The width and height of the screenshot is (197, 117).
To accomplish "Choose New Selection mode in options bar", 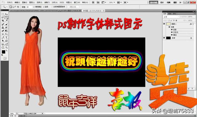I will click(x=10, y=7).
